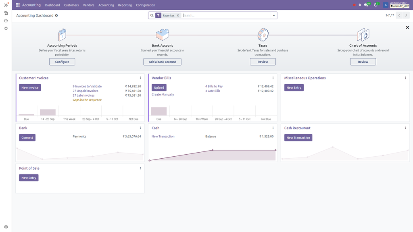Select the star favorites icon in sidebar
The height and width of the screenshot is (232, 413).
click(x=6, y=28)
